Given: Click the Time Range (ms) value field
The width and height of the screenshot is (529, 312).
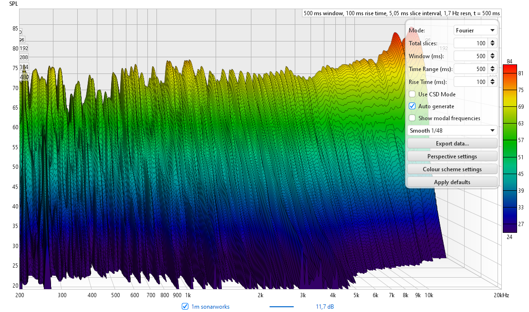Looking at the screenshot, I should [471, 69].
